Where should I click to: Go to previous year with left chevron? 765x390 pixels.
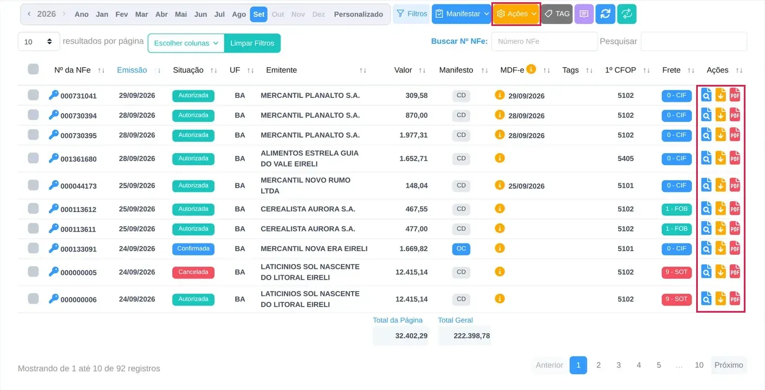pos(29,14)
